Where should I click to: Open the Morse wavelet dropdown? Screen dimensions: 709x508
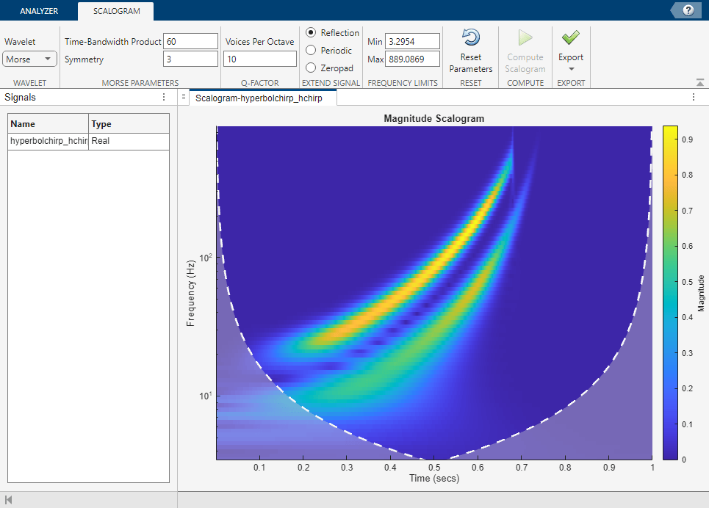tap(29, 59)
